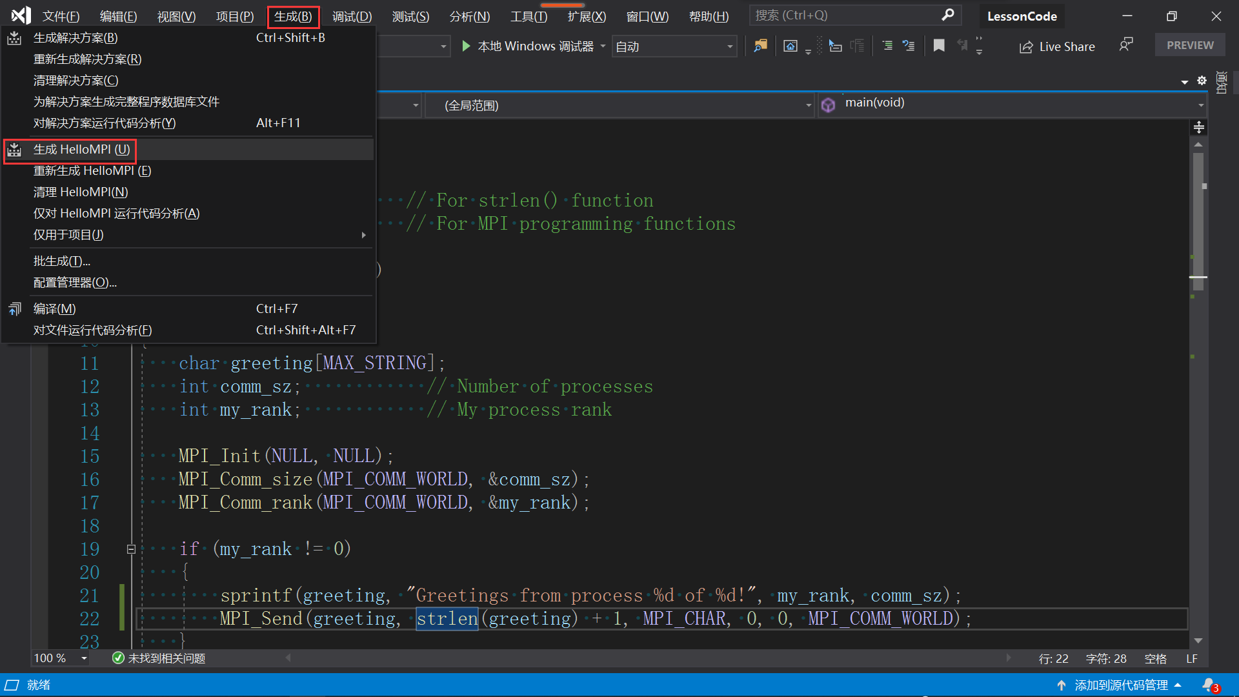This screenshot has width=1239, height=697.
Task: Open the tab settings gear icon
Action: coord(1202,81)
